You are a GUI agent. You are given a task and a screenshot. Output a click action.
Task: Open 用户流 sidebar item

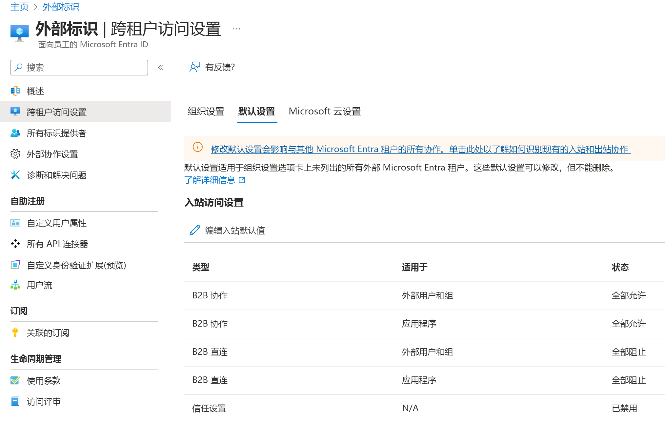[86, 285]
